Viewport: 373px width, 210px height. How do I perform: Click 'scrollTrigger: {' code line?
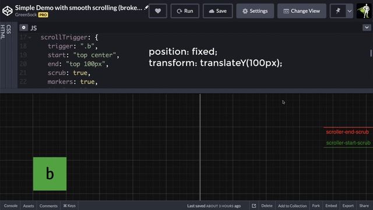click(69, 37)
